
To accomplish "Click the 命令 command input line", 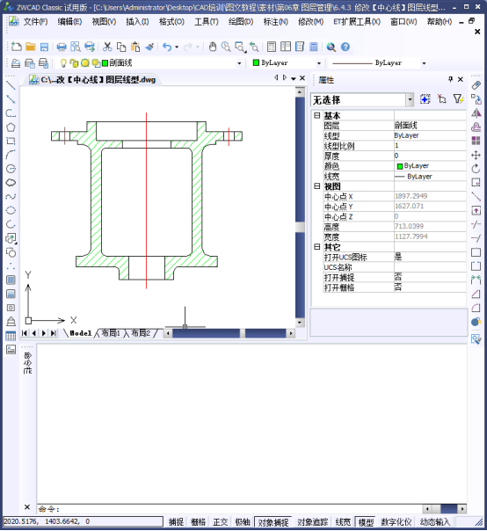I will (229, 509).
